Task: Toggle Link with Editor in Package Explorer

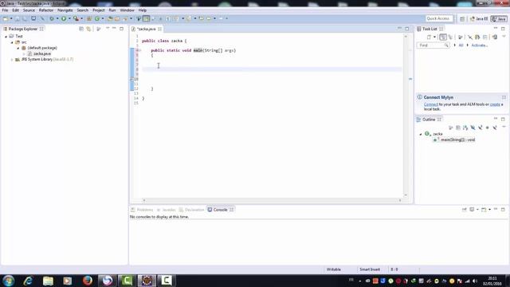Action: (x=88, y=29)
